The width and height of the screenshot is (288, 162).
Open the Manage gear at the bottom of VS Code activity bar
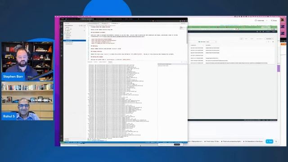62,139
